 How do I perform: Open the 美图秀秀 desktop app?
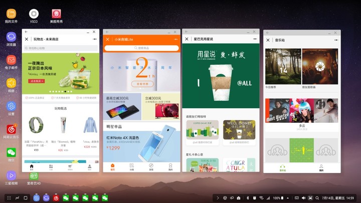(x=56, y=14)
